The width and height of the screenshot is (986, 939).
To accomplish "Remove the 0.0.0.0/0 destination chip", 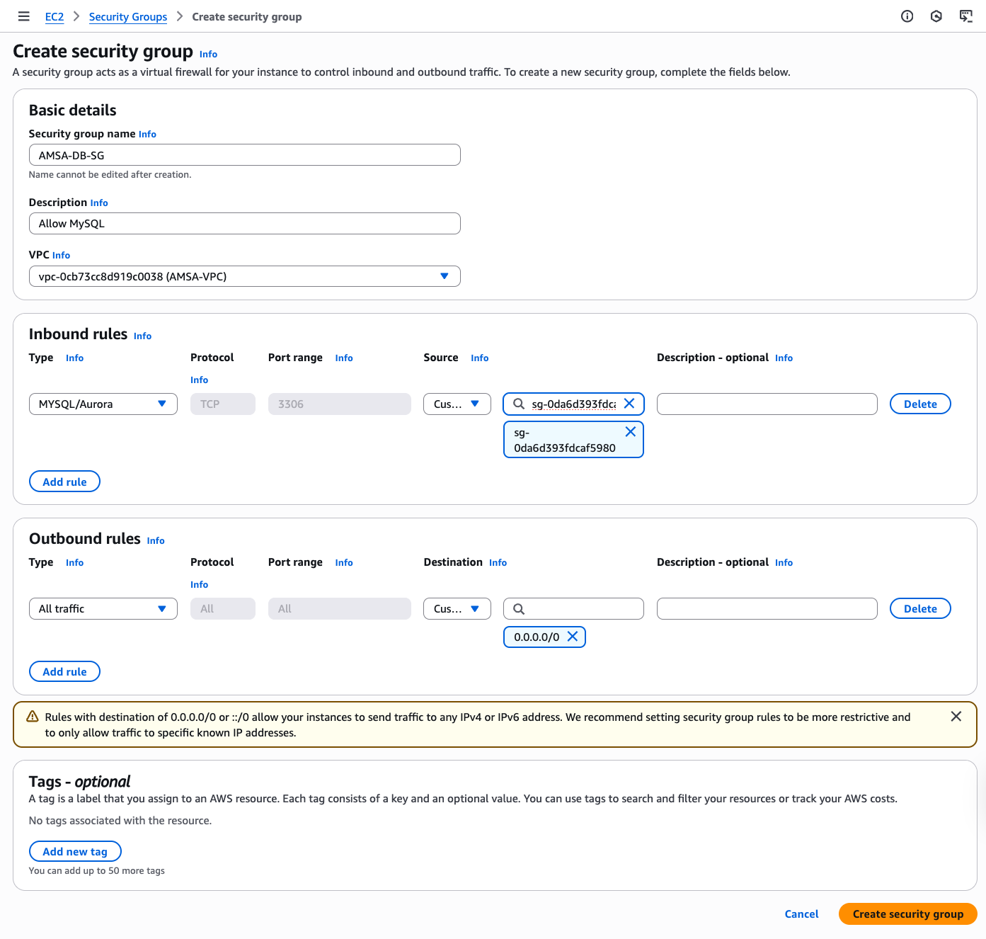I will [x=573, y=637].
